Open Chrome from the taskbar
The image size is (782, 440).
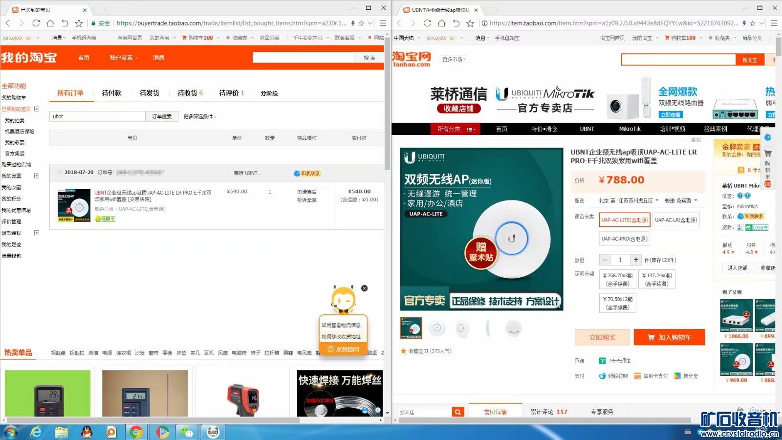[x=136, y=432]
